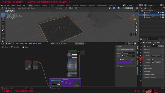Click the pan hand viewport gizmo
Viewport: 165px width, 93px height.
point(136,27)
